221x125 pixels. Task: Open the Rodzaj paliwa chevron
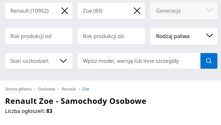(210, 35)
